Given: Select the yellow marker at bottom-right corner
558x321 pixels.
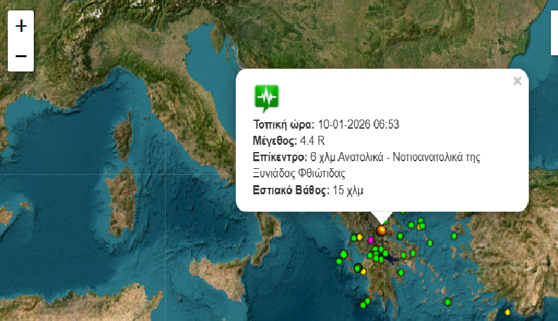Looking at the screenshot, I should [x=508, y=313].
